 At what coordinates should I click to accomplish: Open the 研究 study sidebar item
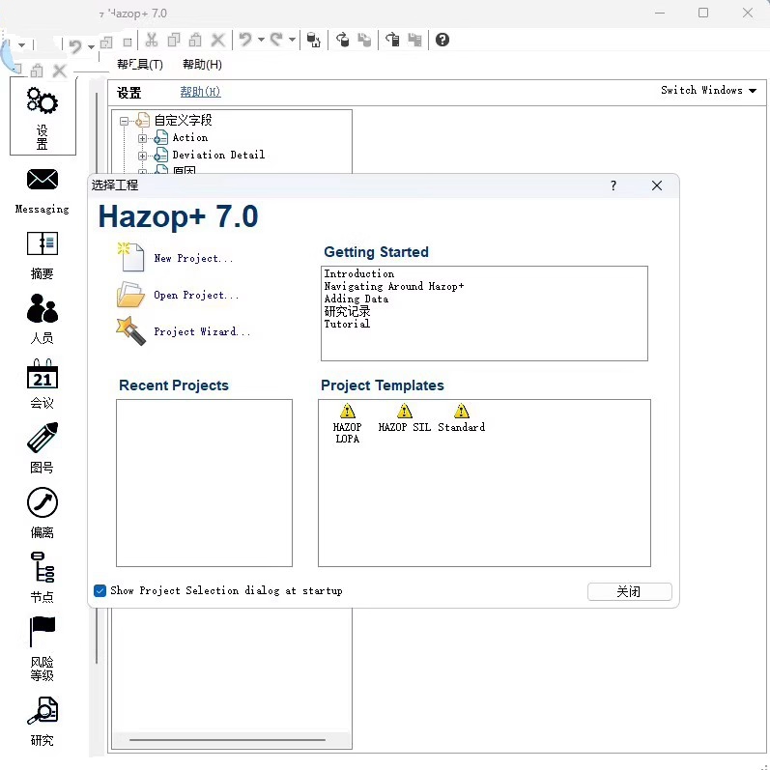tap(43, 722)
